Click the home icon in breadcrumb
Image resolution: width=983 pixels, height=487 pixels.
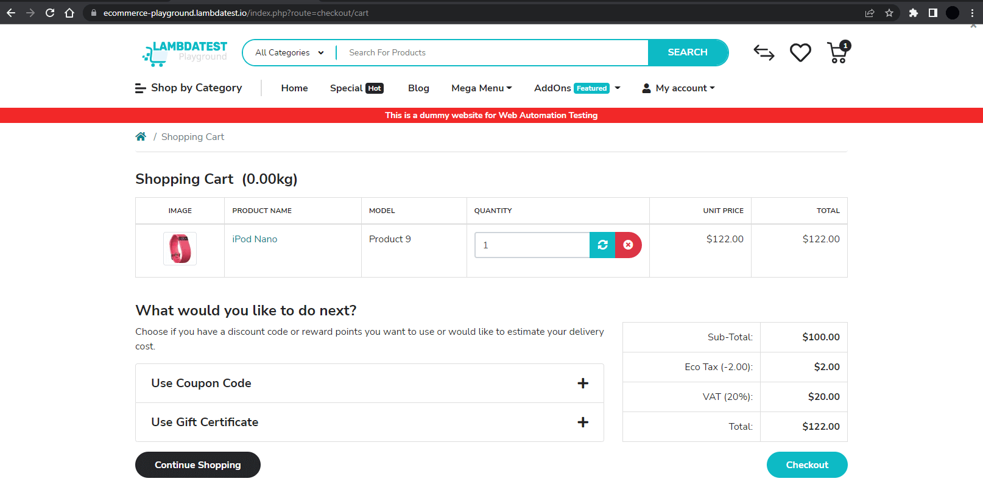click(x=141, y=136)
